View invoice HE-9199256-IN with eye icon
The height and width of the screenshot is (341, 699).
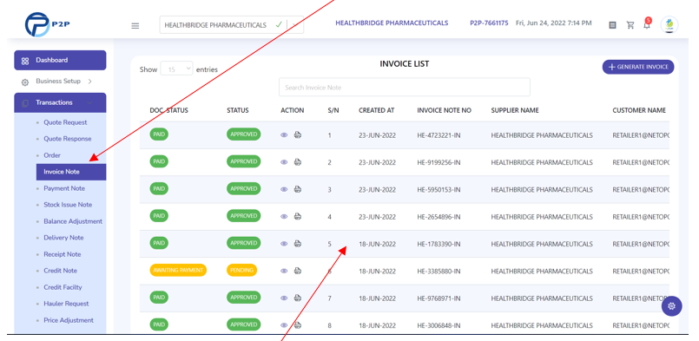(x=284, y=162)
